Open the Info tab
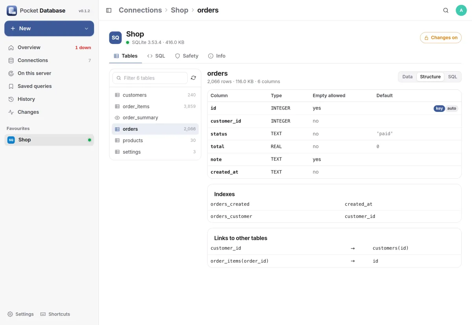Viewport: 472px width, 325px height. (x=217, y=56)
